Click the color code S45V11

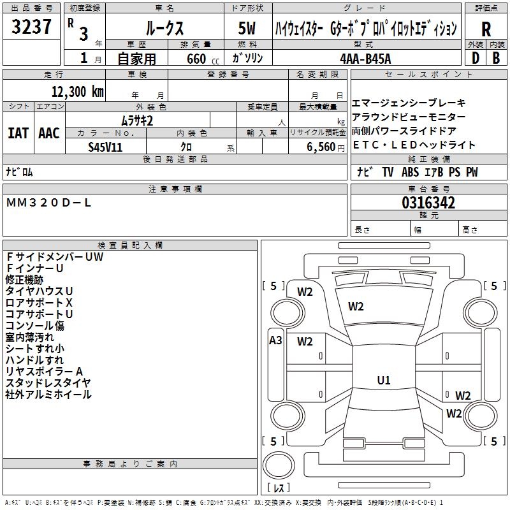pos(105,147)
